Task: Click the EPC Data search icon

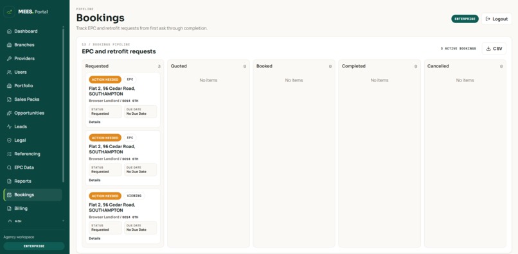Action: tap(9, 167)
